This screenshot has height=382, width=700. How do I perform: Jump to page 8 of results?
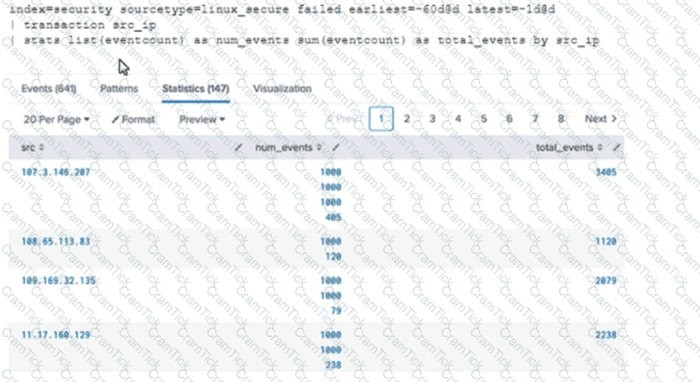tap(561, 119)
